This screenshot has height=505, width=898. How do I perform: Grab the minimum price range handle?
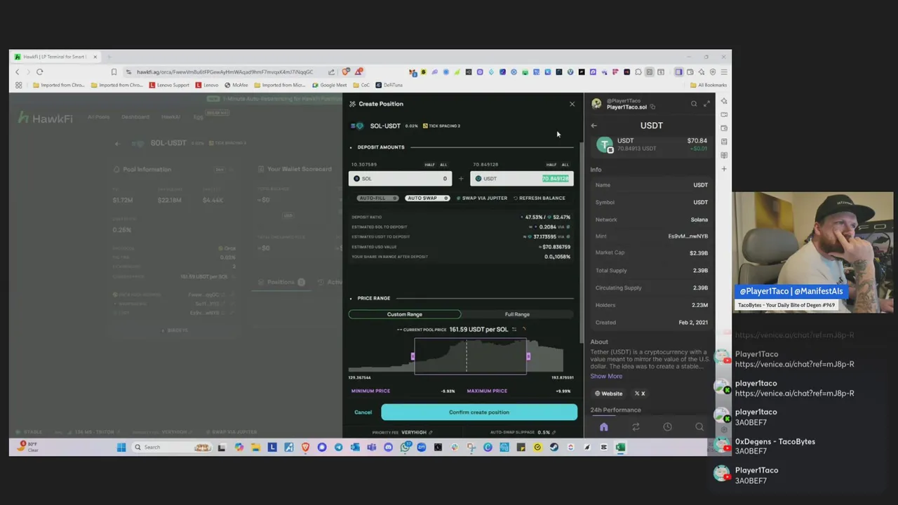point(413,356)
